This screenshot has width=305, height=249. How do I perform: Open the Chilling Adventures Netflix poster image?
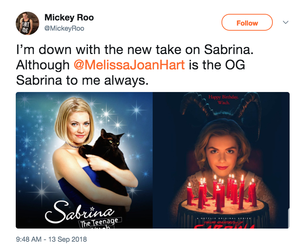(x=221, y=160)
